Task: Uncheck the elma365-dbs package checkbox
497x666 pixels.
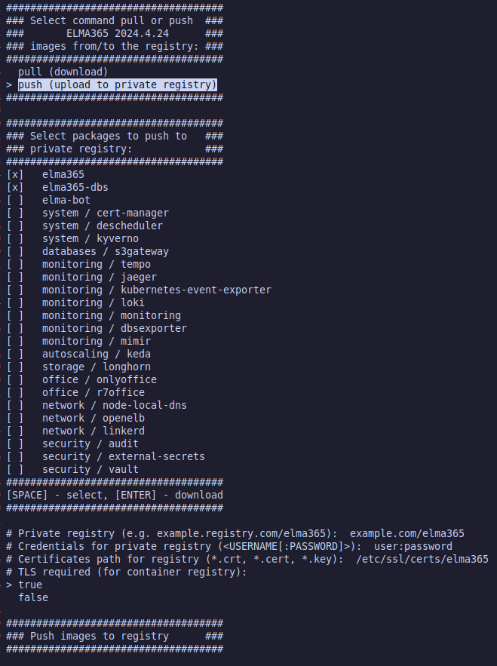Action: (x=14, y=187)
